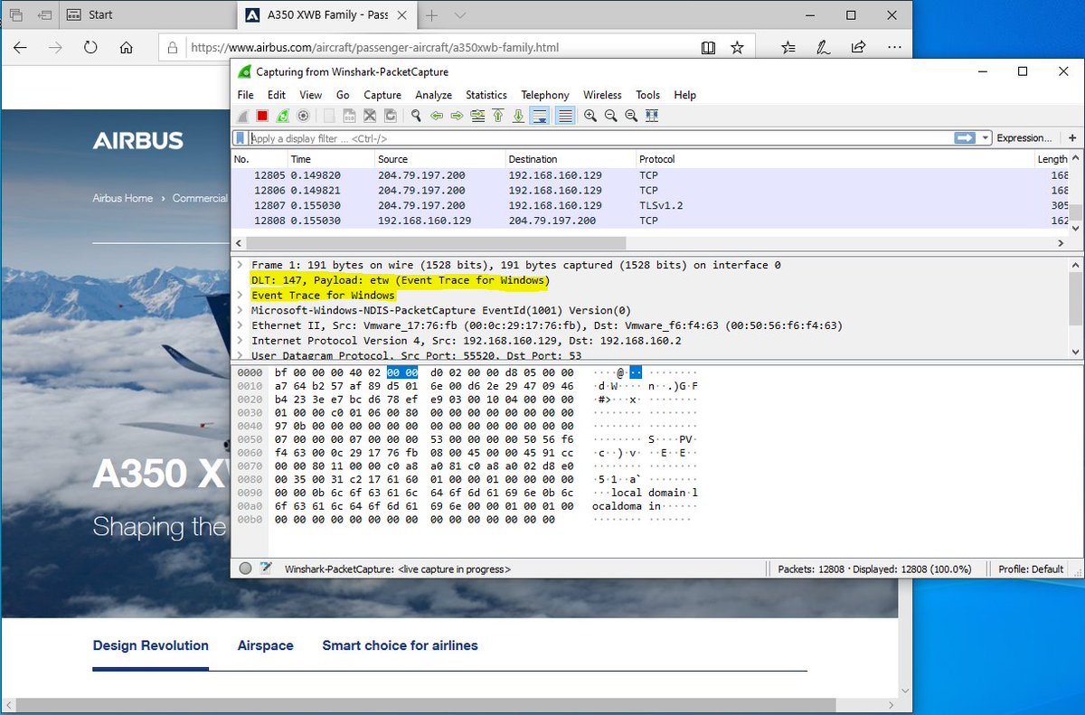Image resolution: width=1085 pixels, height=715 pixels.
Task: Open the Tools menu
Action: (647, 95)
